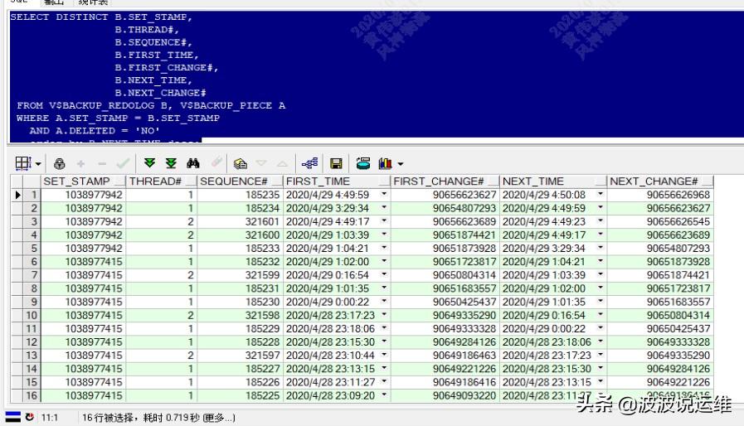Click the SET_STAMP column header
Viewport: 744px width, 426px height.
pos(76,181)
